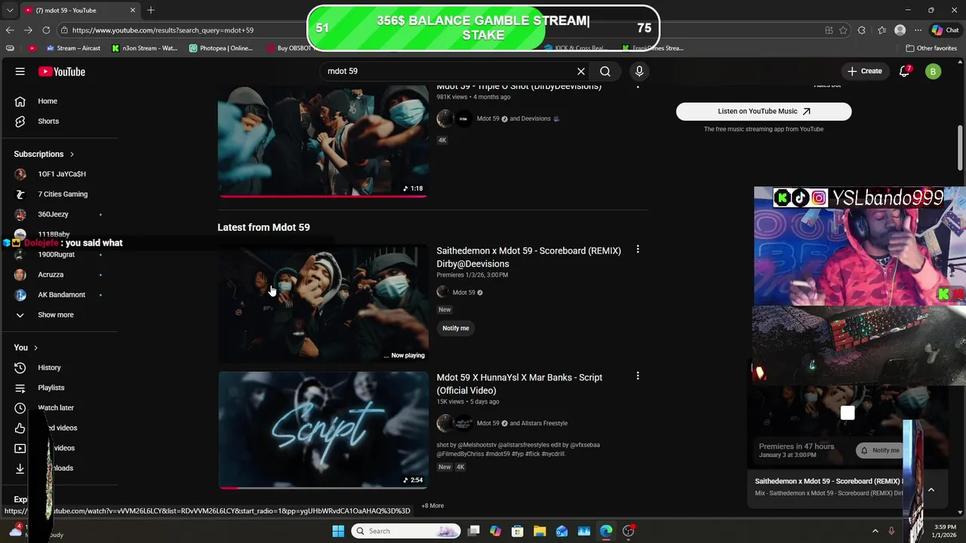The height and width of the screenshot is (543, 966).
Task: Open the YouTube guide hamburger menu
Action: tap(20, 72)
